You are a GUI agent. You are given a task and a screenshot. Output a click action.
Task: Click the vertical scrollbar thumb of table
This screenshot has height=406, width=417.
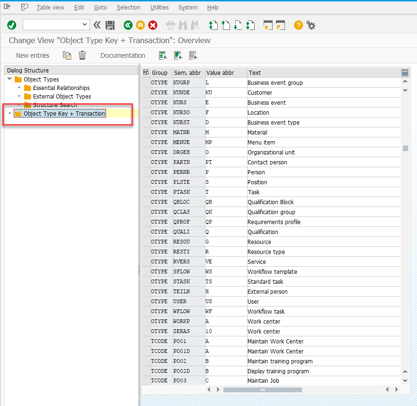405,148
